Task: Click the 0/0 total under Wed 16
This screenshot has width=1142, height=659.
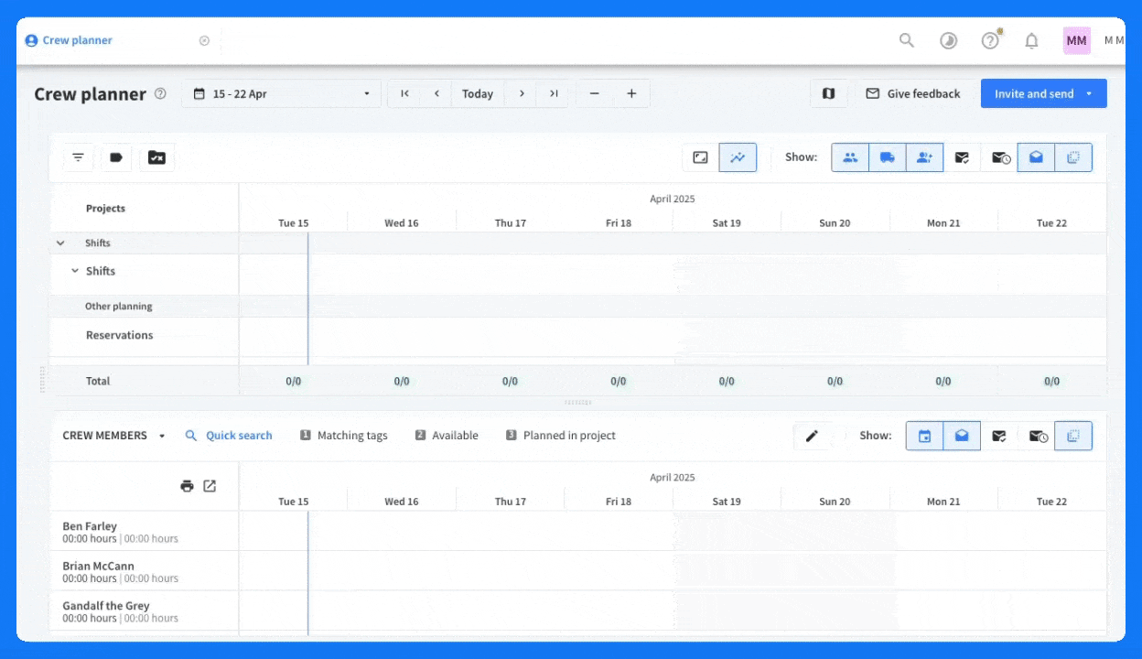Action: click(x=402, y=381)
